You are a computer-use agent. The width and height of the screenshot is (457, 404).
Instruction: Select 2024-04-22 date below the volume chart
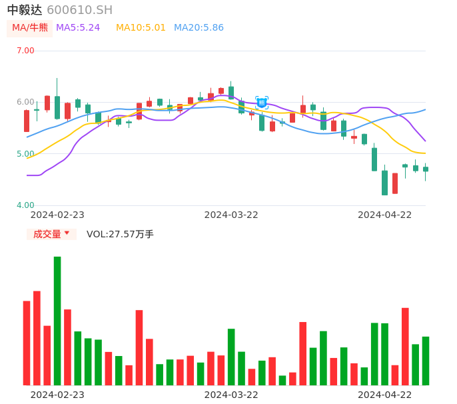click(x=385, y=395)
